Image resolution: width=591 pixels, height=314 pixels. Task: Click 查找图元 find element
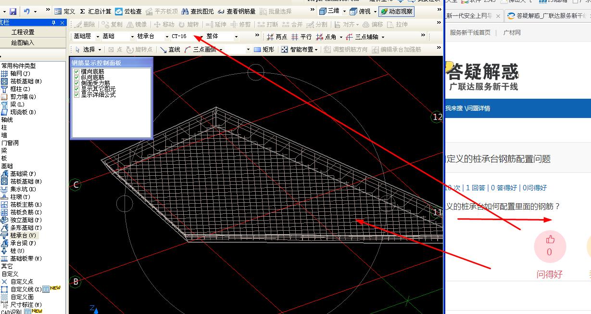198,11
